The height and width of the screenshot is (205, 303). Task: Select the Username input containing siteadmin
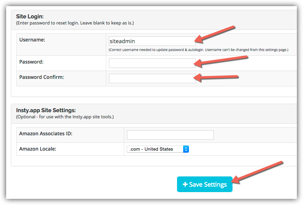tap(152, 41)
